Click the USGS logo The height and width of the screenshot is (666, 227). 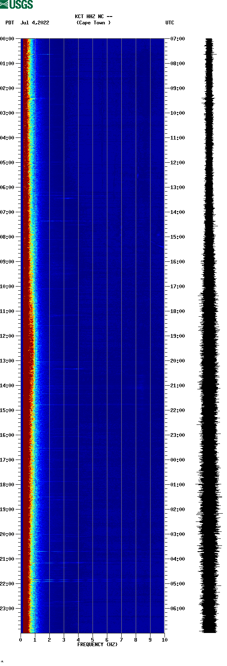pos(16,5)
